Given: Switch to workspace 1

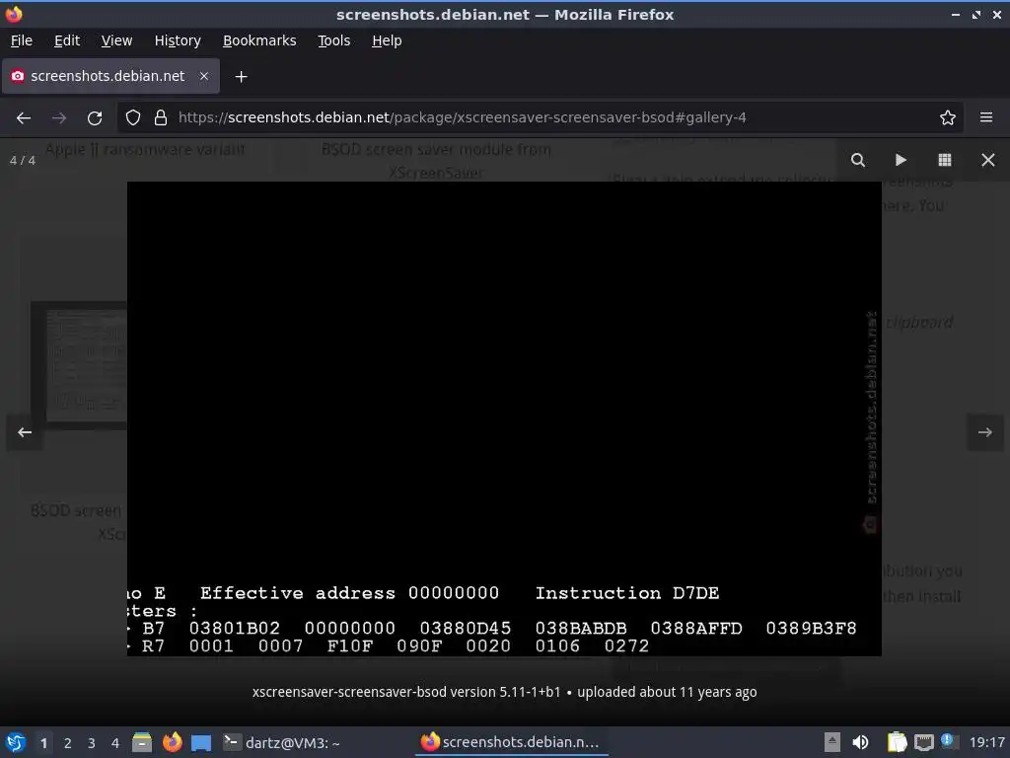Looking at the screenshot, I should click(43, 743).
